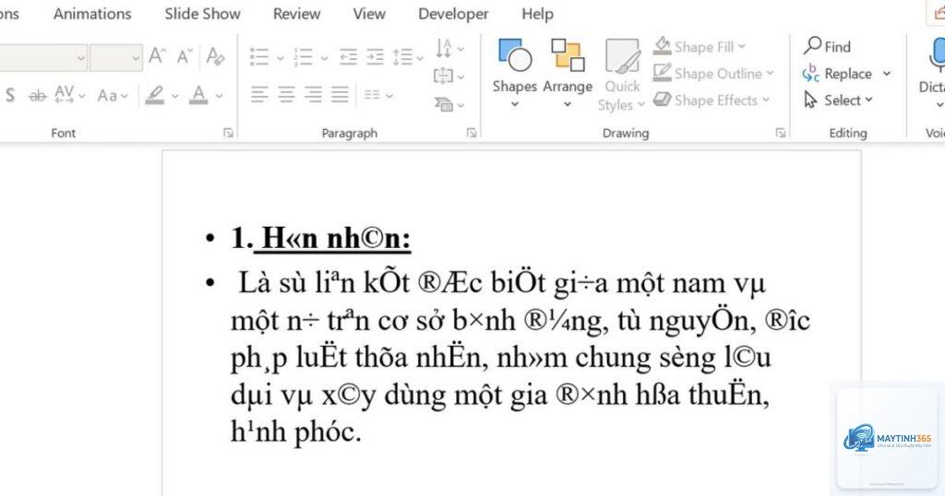Image resolution: width=945 pixels, height=496 pixels.
Task: Open the Animations ribbon tab
Action: click(92, 14)
